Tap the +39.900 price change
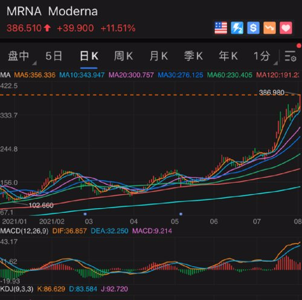 pyautogui.click(x=75, y=28)
